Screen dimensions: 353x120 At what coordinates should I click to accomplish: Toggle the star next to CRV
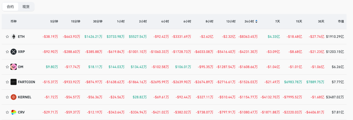(7, 112)
